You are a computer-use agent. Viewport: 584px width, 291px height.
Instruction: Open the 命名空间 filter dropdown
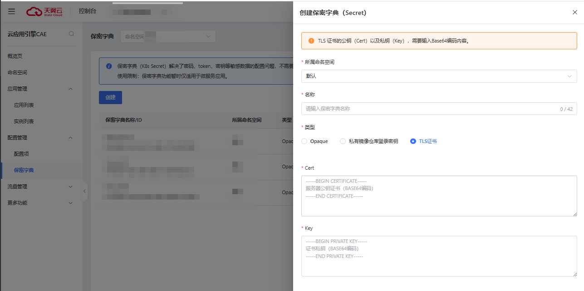(x=168, y=37)
